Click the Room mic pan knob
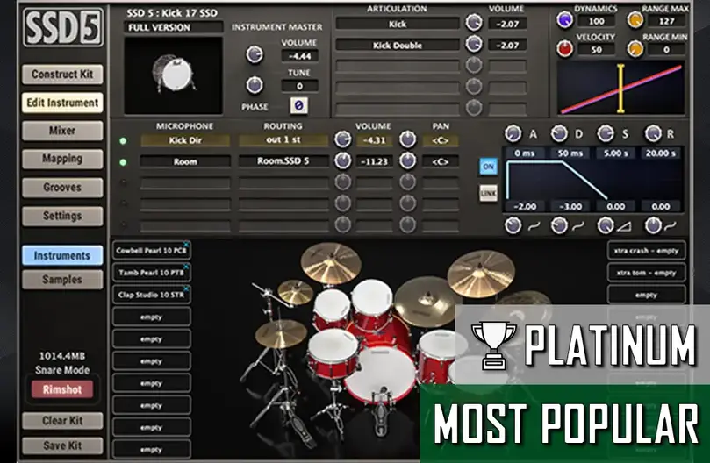The image size is (710, 463). pyautogui.click(x=407, y=160)
